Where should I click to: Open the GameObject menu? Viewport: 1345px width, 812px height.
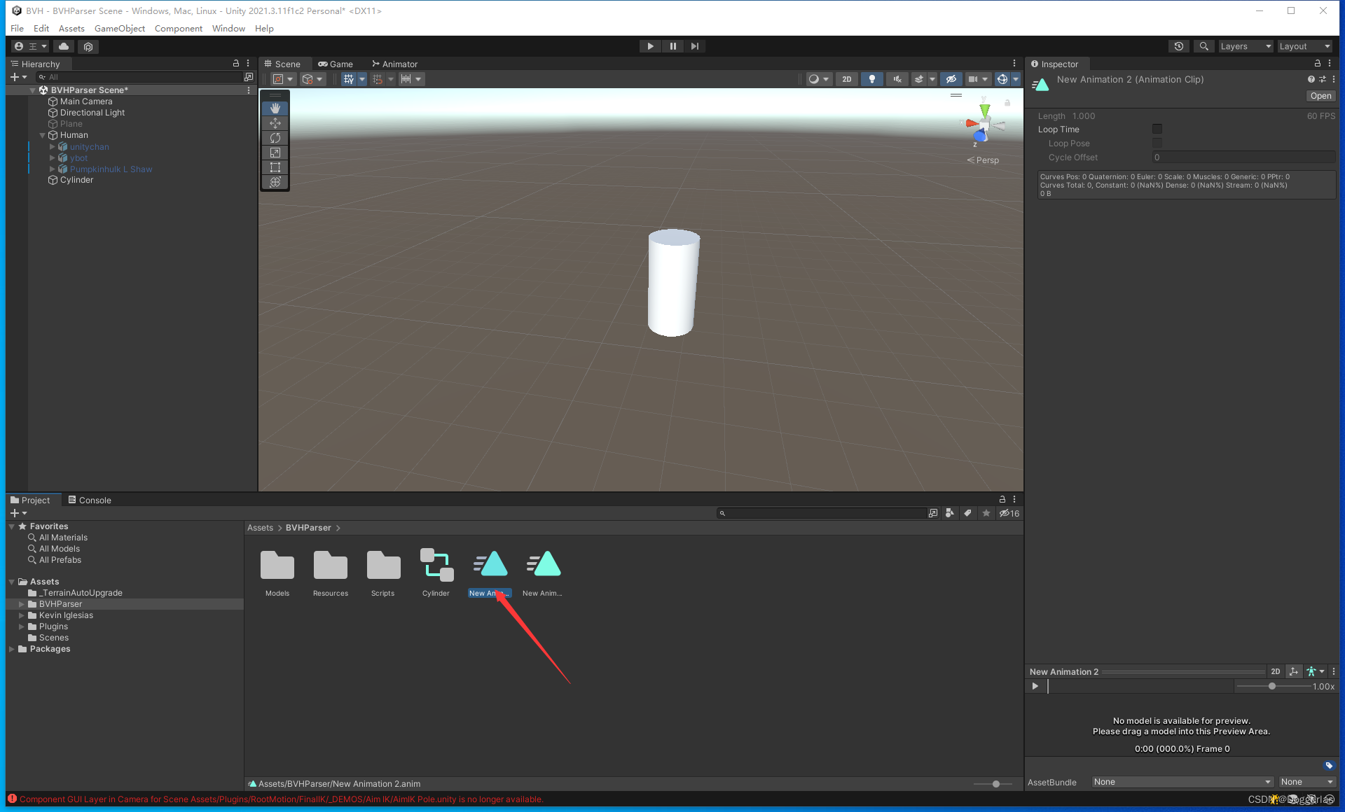click(120, 29)
